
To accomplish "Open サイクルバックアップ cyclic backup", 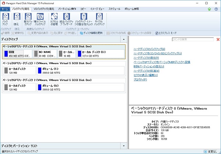I will (x=99, y=19).
